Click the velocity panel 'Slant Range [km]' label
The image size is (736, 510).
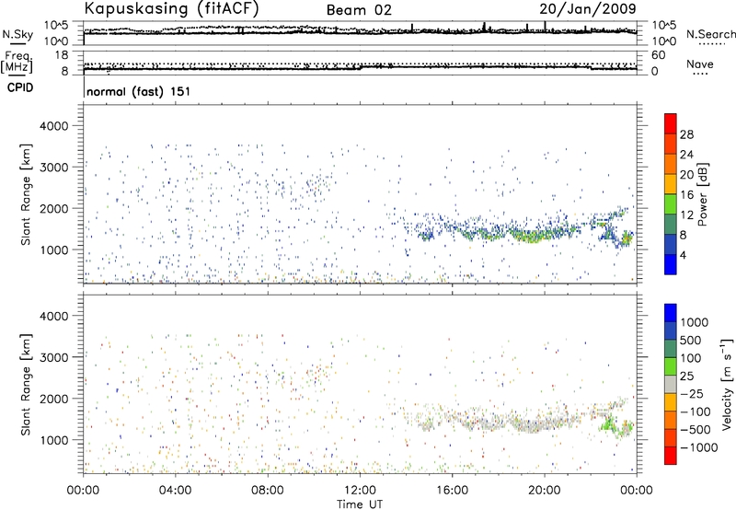[26, 385]
